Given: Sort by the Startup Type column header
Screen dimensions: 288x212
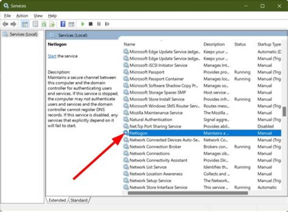Looking at the screenshot, I should pos(269,44).
